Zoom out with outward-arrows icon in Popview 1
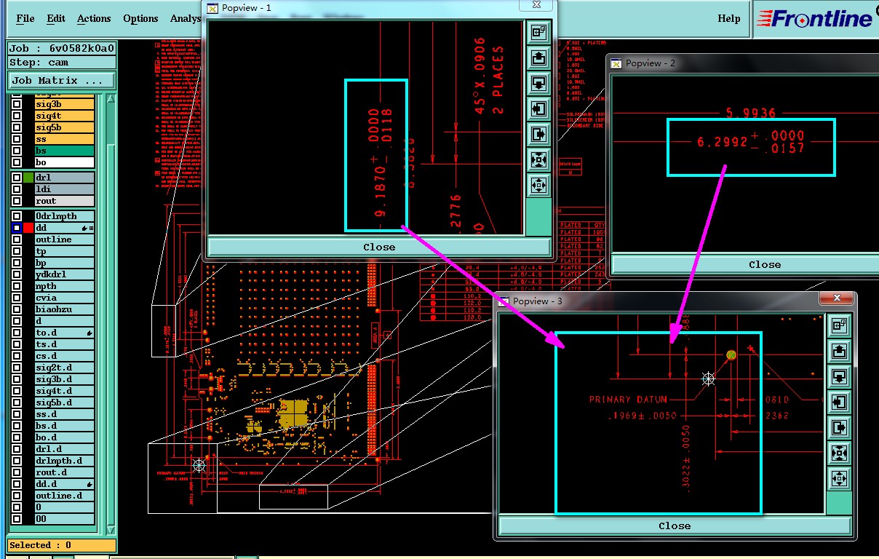This screenshot has height=559, width=879. 538,185
